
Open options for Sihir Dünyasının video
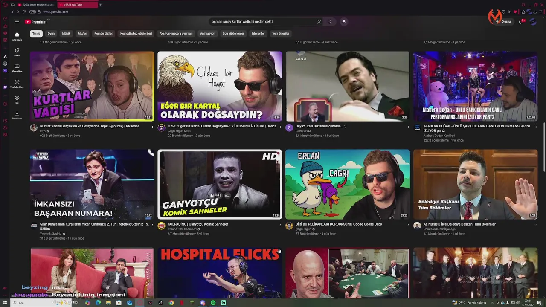(x=152, y=224)
